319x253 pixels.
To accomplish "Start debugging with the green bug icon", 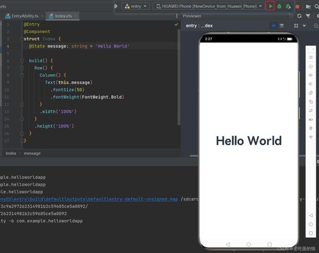I will (279, 6).
